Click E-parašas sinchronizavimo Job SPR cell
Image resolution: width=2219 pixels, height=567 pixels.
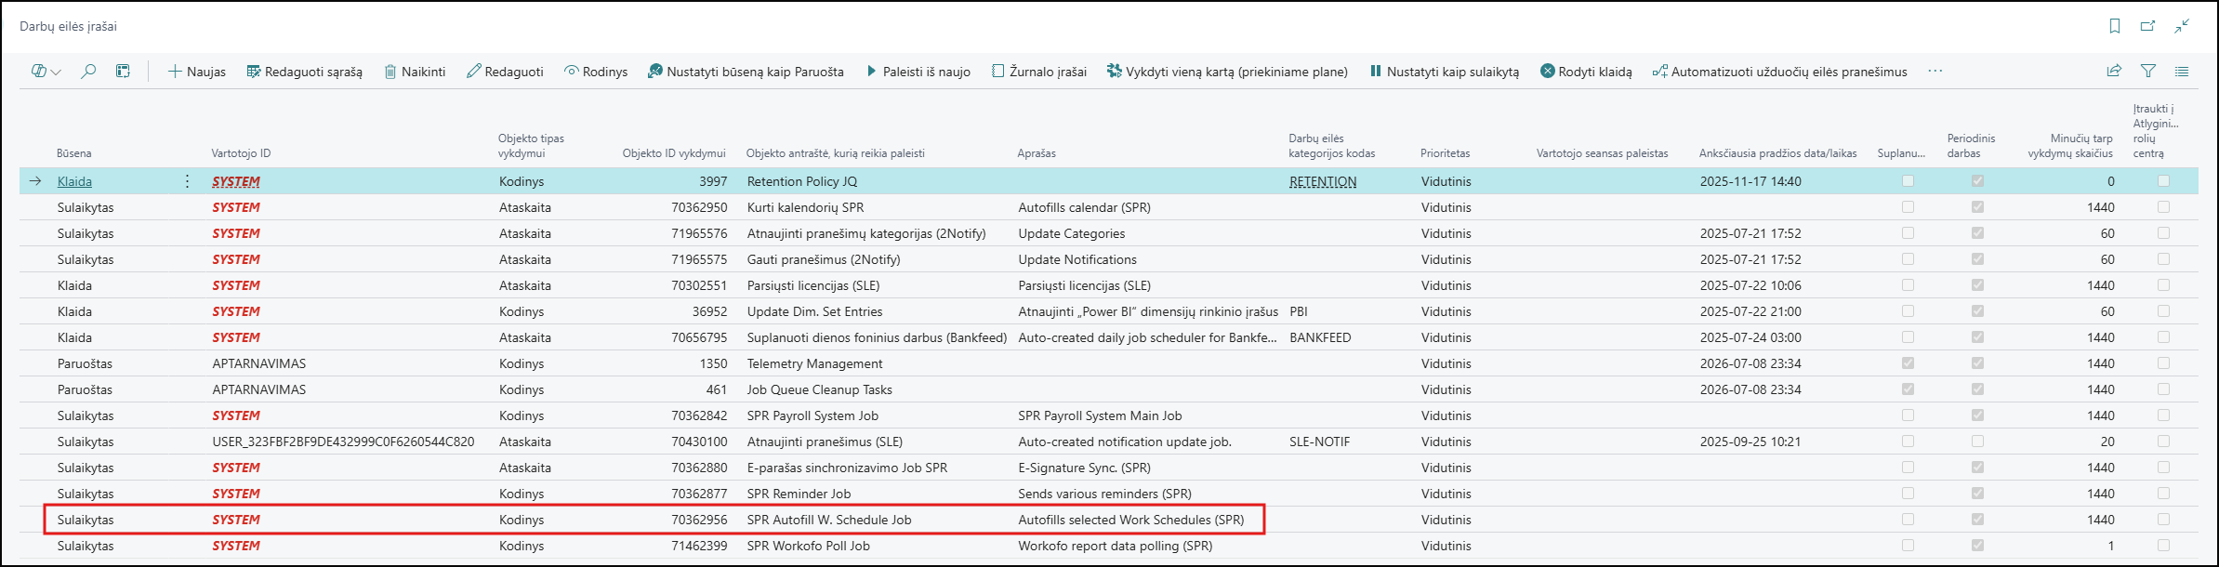click(848, 468)
